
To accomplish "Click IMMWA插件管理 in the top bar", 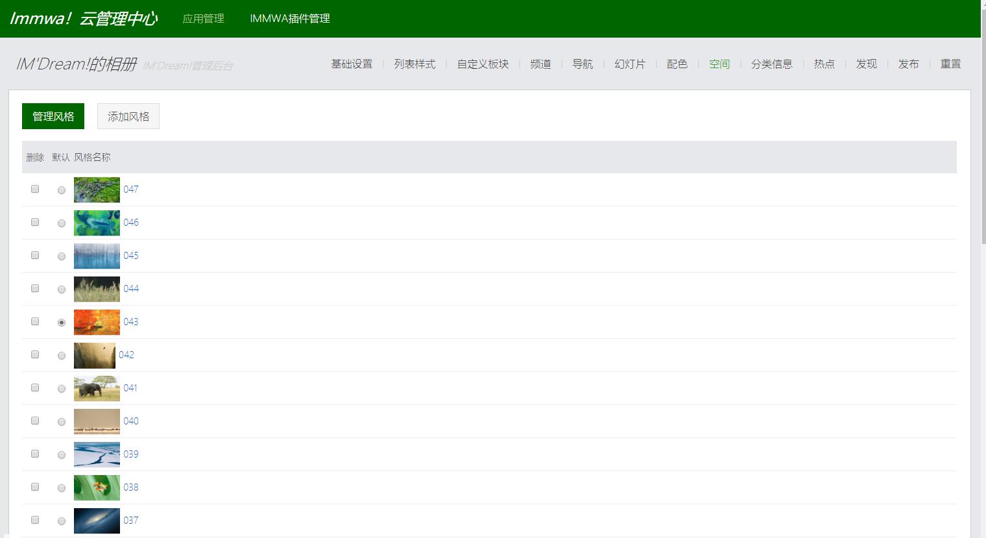I will (289, 19).
